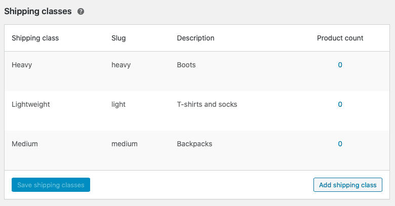Click the Shipping classes help icon
This screenshot has width=395, height=206.
coord(81,12)
